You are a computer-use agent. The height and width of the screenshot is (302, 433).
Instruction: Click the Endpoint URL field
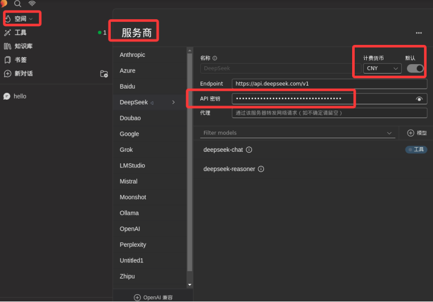pyautogui.click(x=329, y=83)
